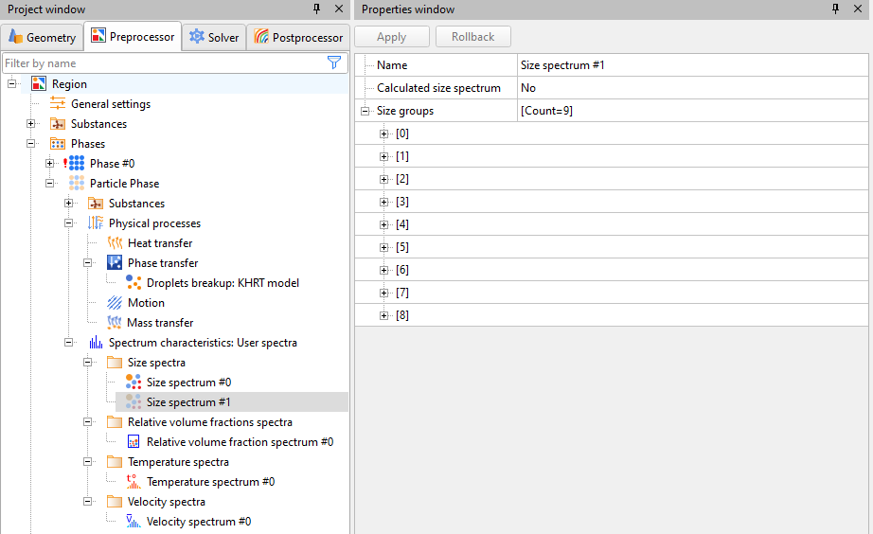Click the Relative volume fraction spectrum #0 icon
The height and width of the screenshot is (534, 873).
click(134, 442)
